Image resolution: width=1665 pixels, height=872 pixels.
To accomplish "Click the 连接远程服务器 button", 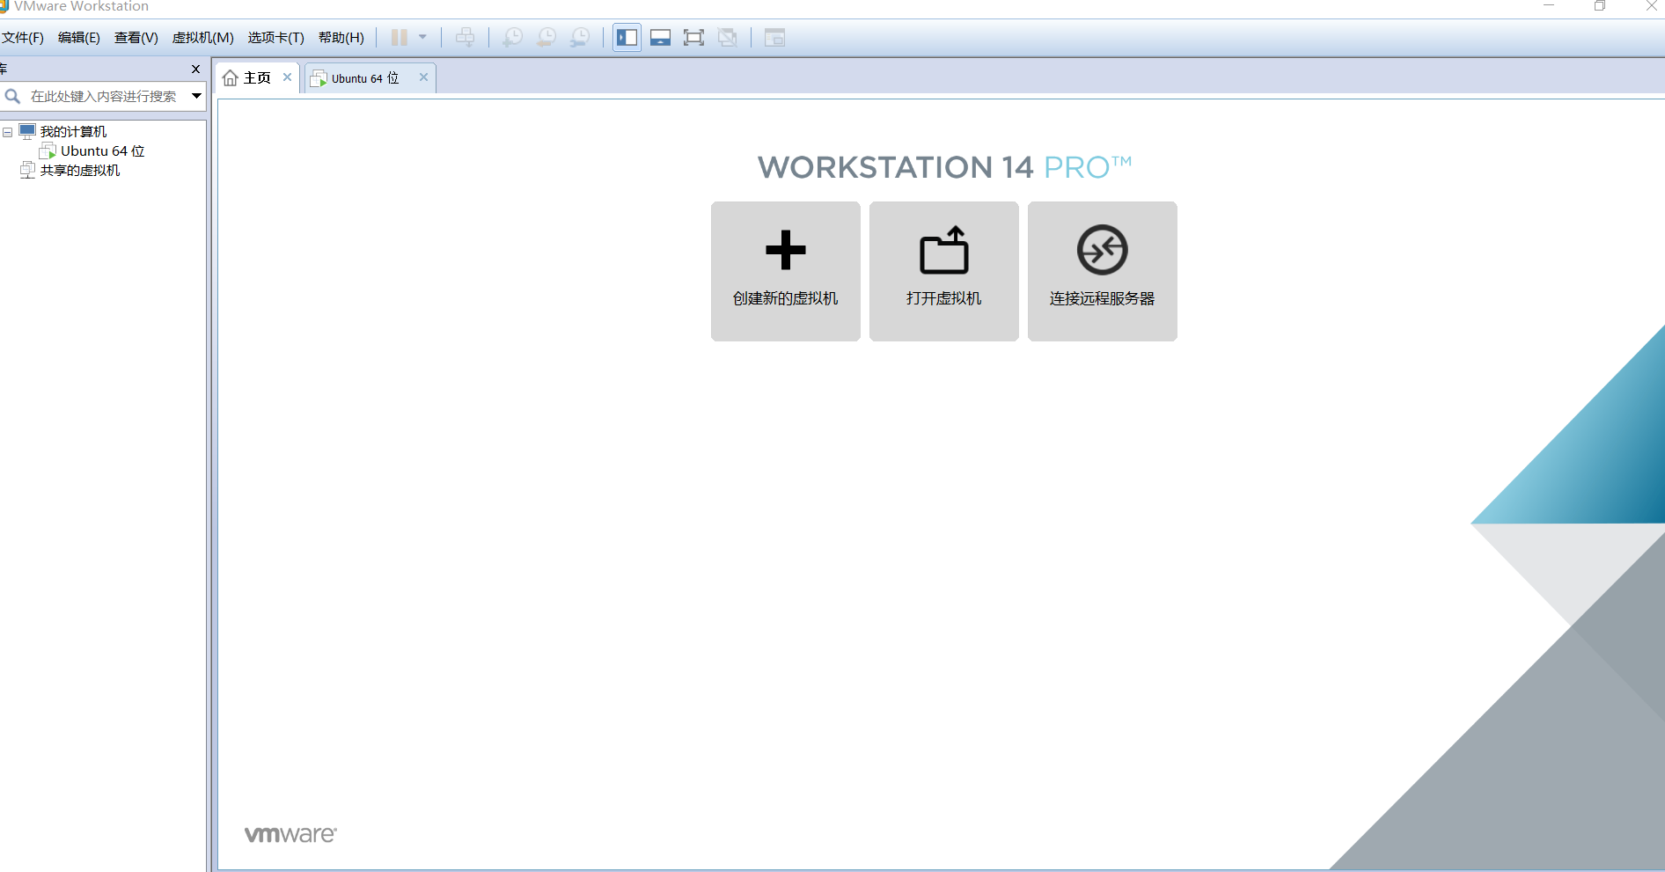I will pos(1103,271).
